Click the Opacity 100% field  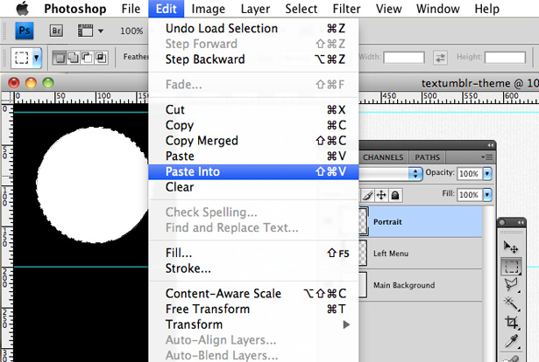point(469,174)
